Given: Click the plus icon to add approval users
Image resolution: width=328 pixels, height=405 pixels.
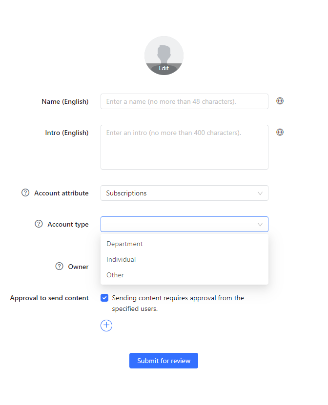Looking at the screenshot, I should [106, 326].
